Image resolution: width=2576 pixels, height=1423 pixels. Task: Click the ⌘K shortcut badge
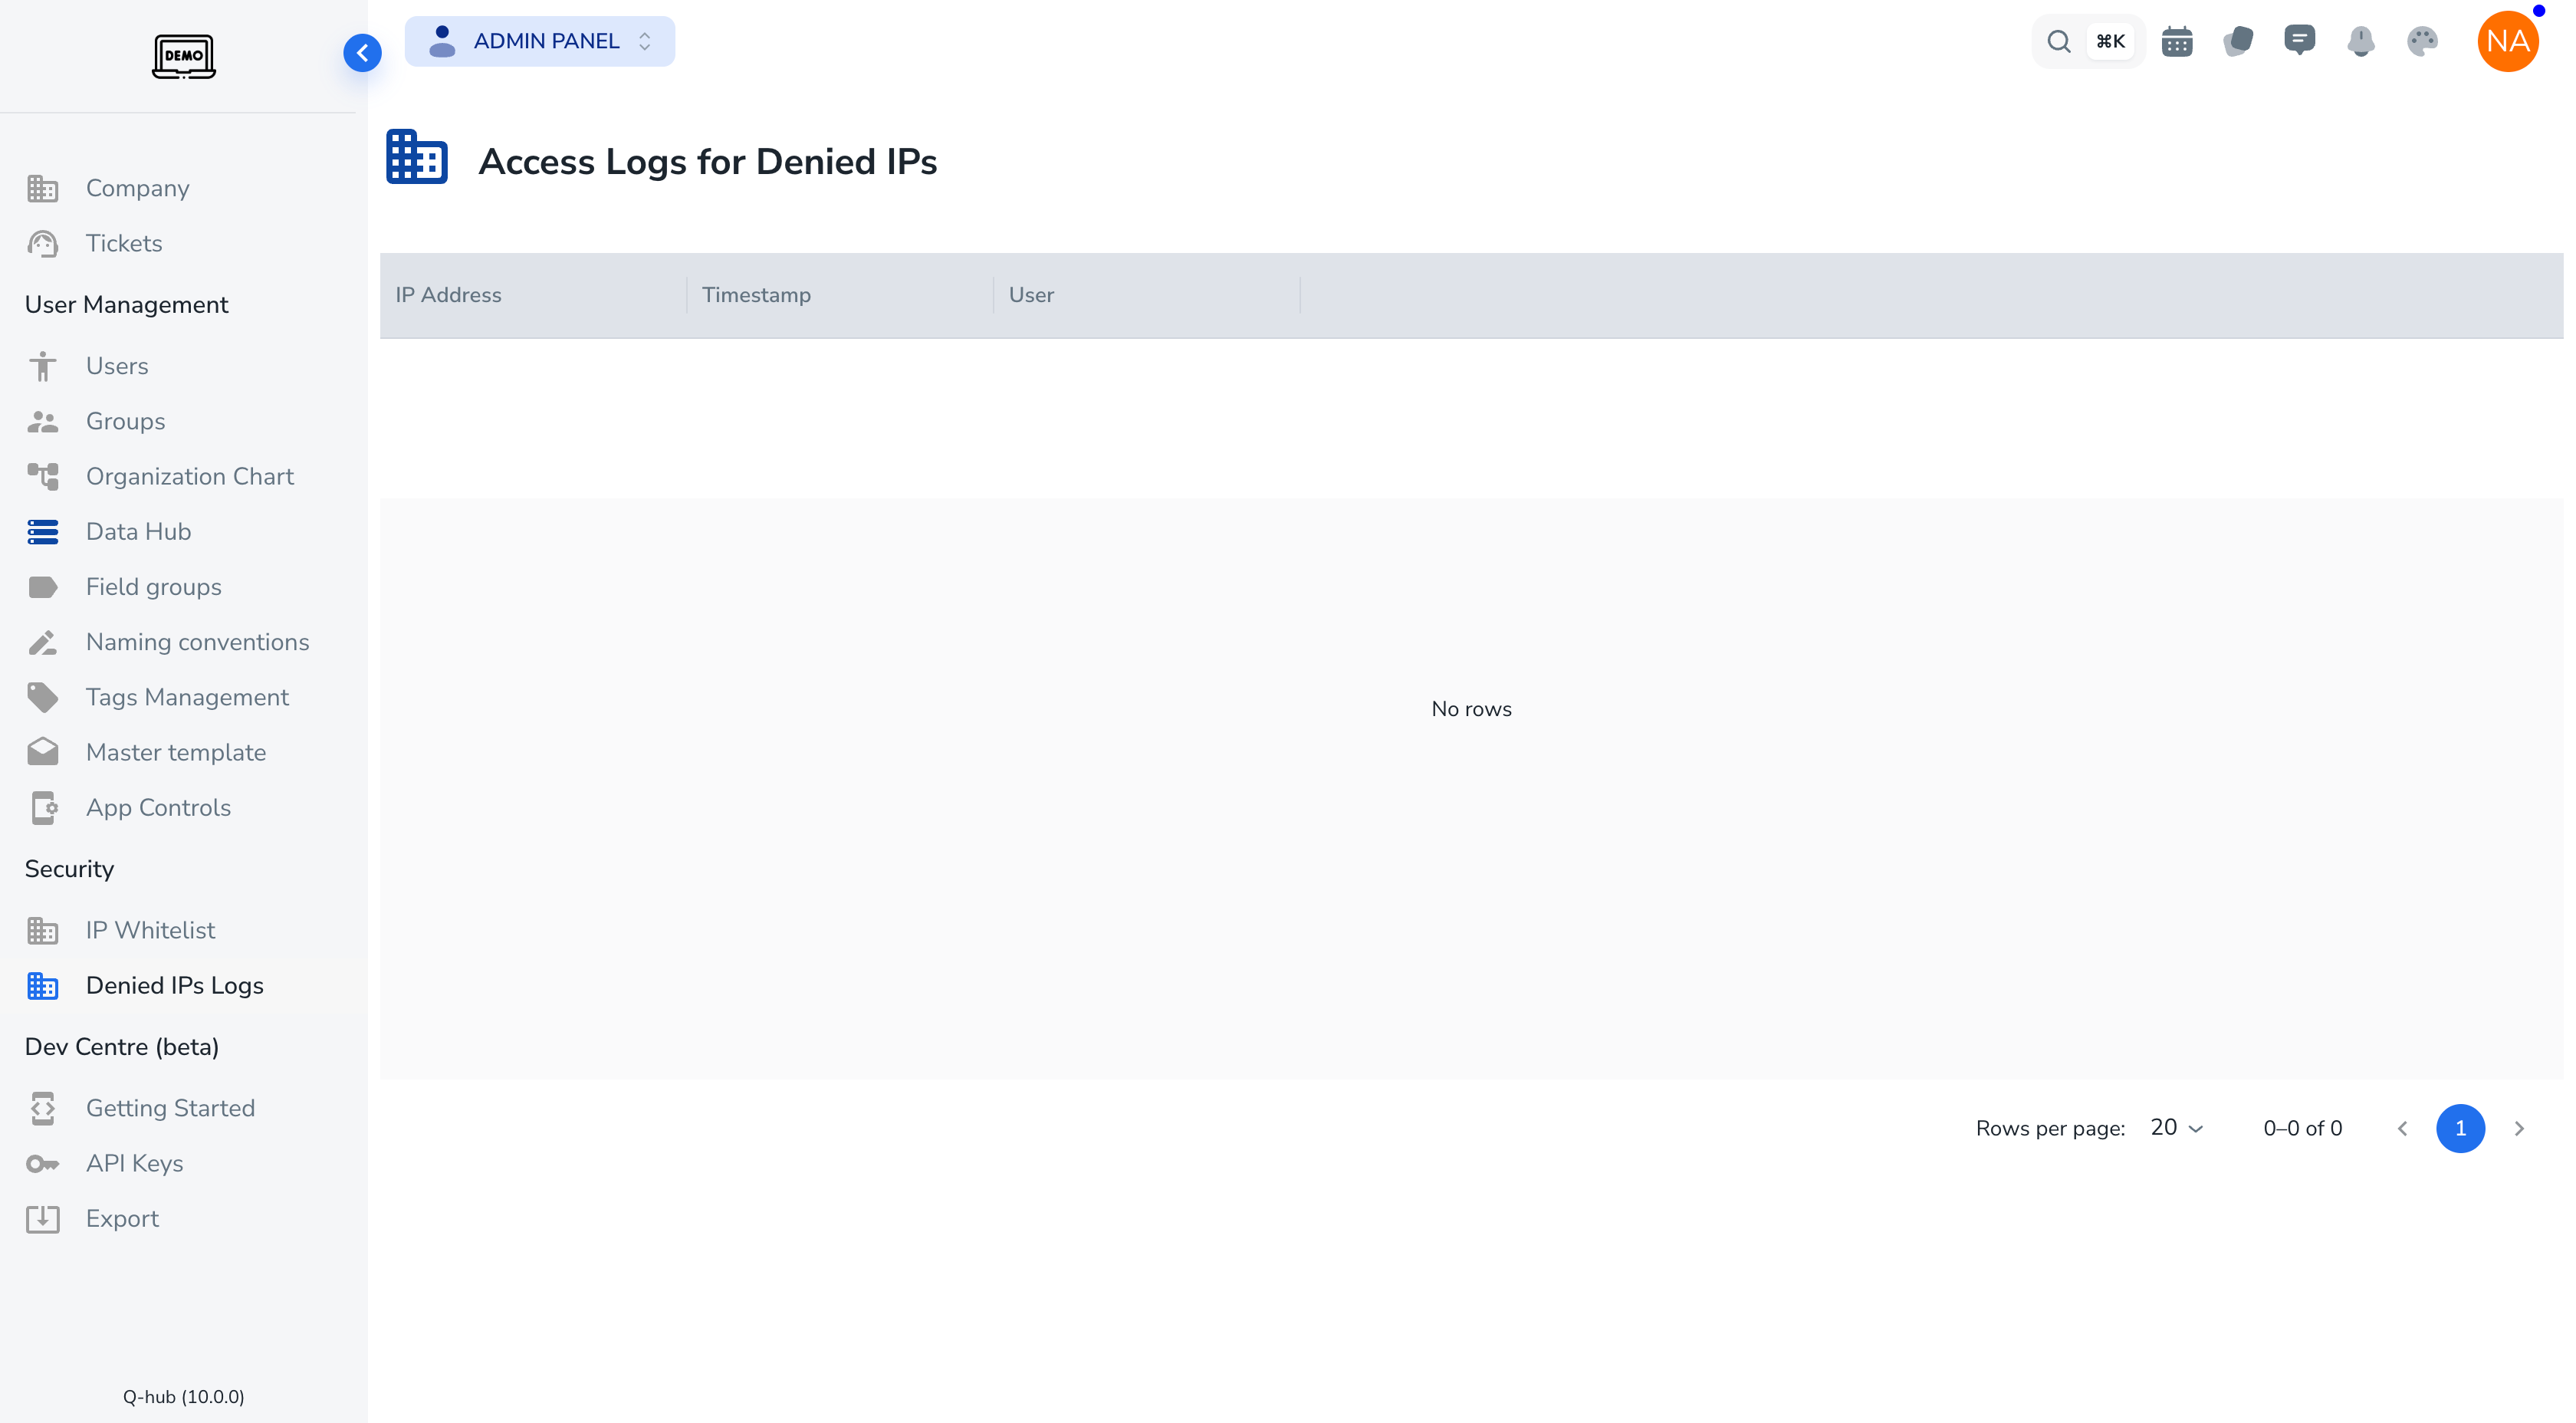click(2110, 41)
